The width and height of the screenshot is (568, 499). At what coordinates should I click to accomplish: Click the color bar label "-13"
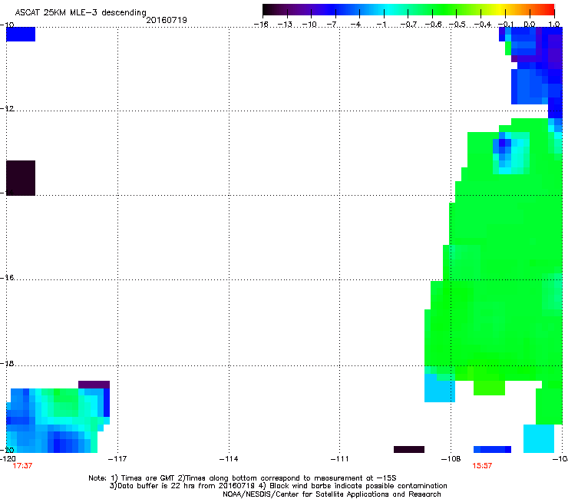(x=285, y=25)
